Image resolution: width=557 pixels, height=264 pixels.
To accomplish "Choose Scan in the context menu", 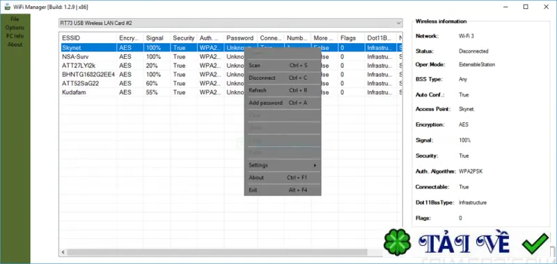I will click(x=283, y=65).
